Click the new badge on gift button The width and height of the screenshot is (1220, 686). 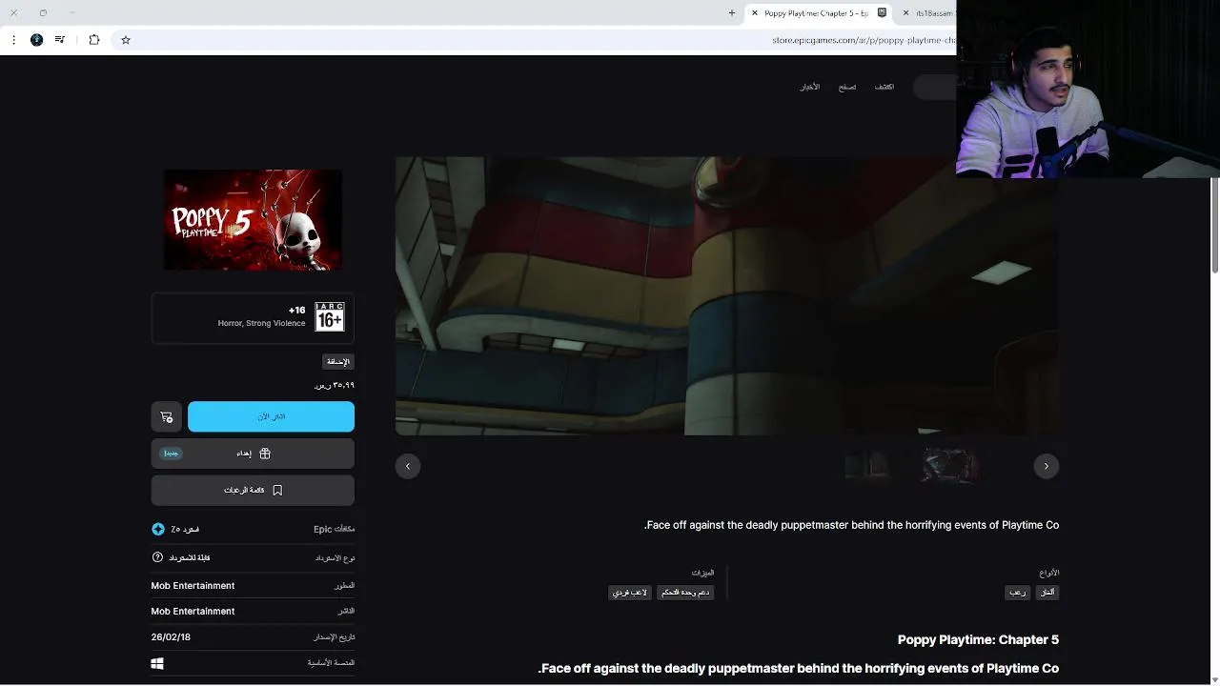[171, 454]
